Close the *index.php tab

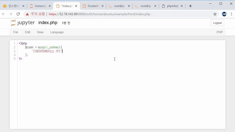click(x=76, y=6)
